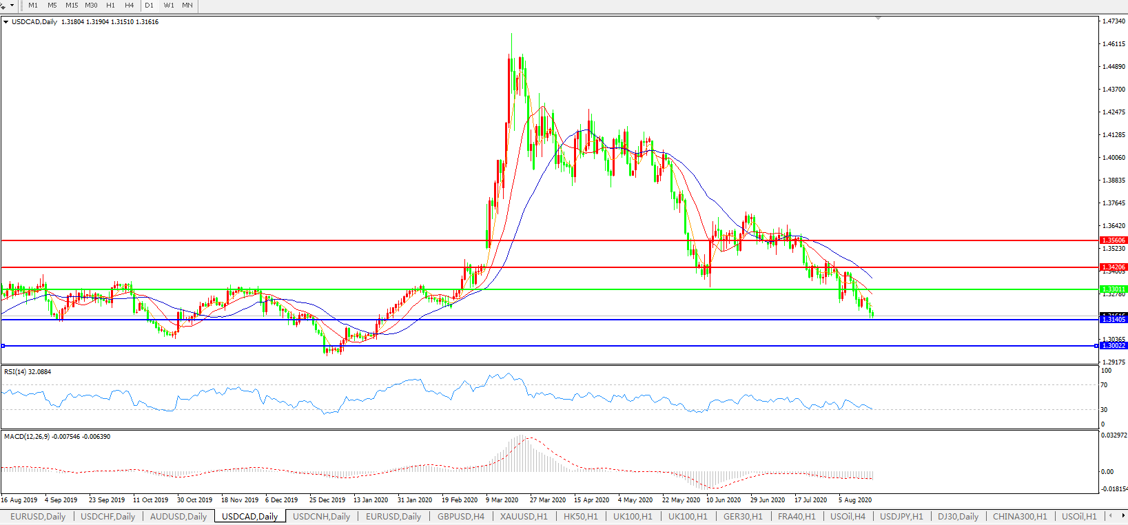Click the right anchor of 1.30022 line

tap(1096, 346)
